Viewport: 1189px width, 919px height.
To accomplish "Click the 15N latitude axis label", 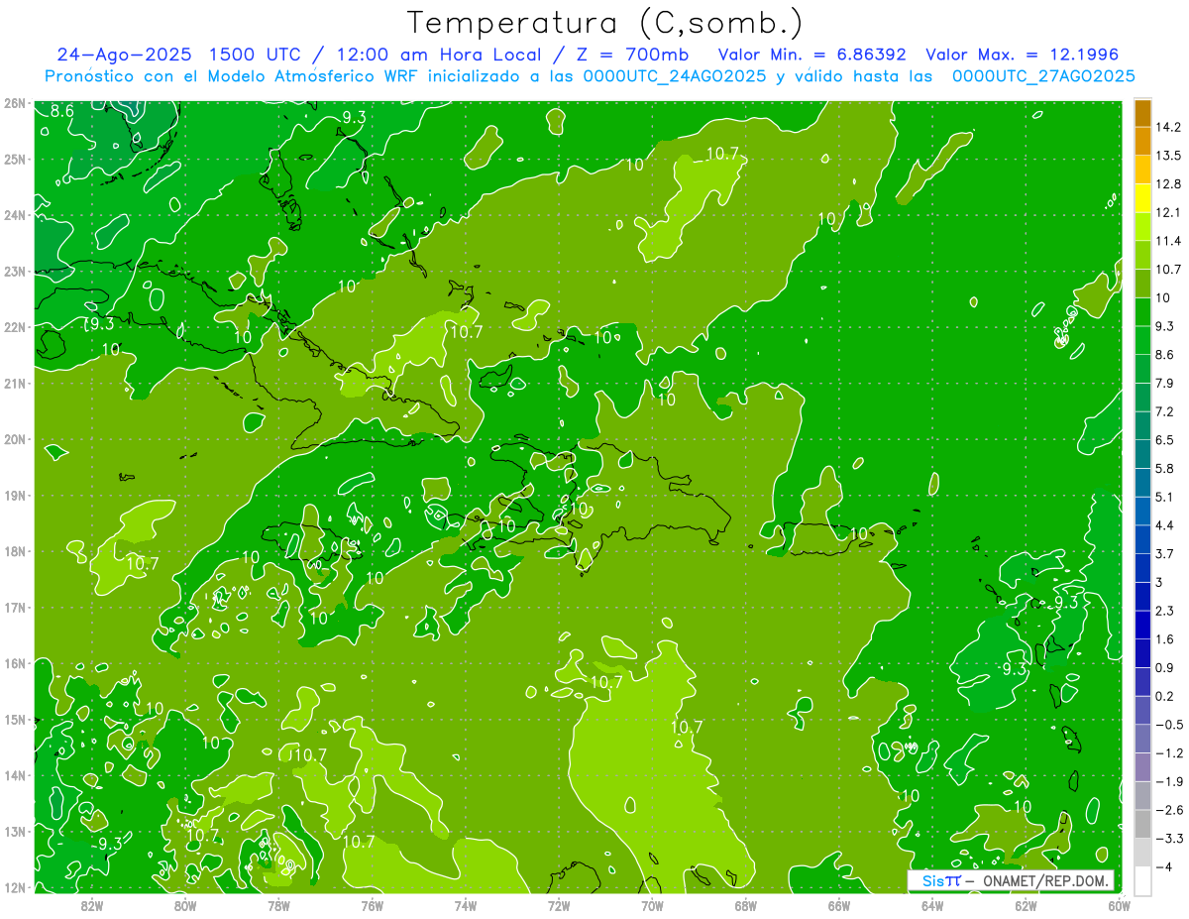I will 15,720.
